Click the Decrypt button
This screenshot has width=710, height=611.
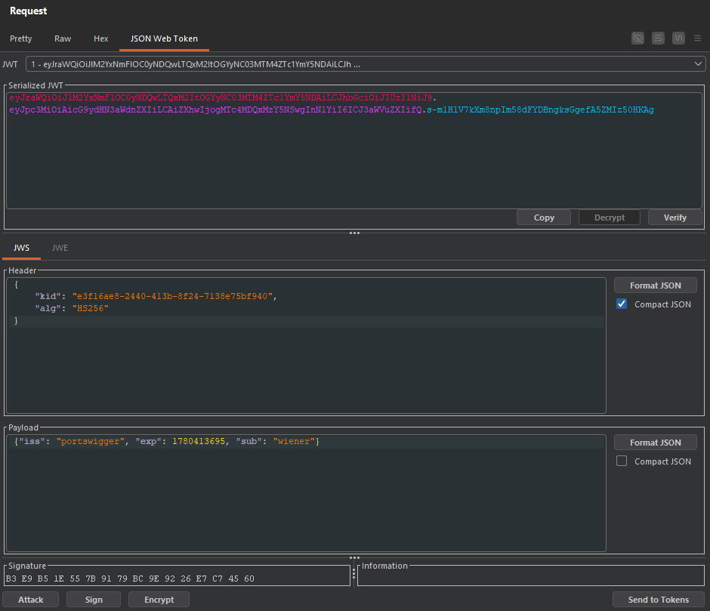click(609, 218)
